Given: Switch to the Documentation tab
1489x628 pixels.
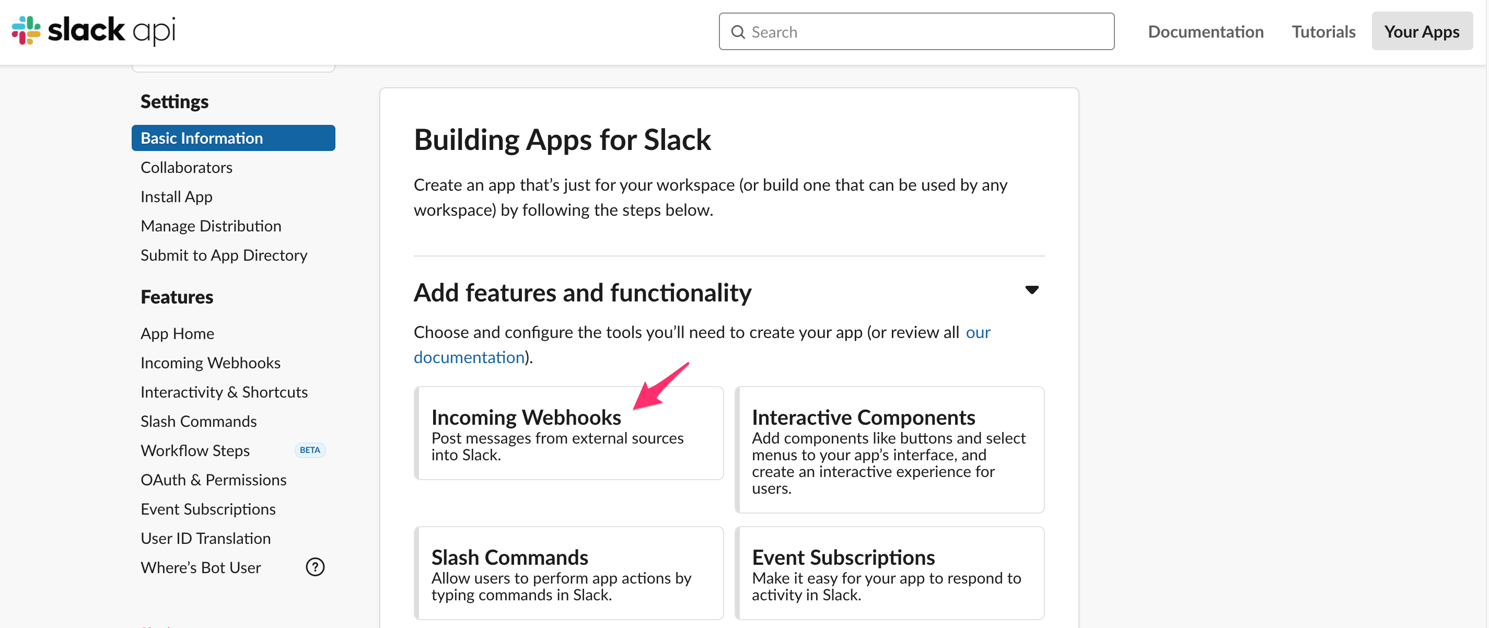Looking at the screenshot, I should 1206,31.
